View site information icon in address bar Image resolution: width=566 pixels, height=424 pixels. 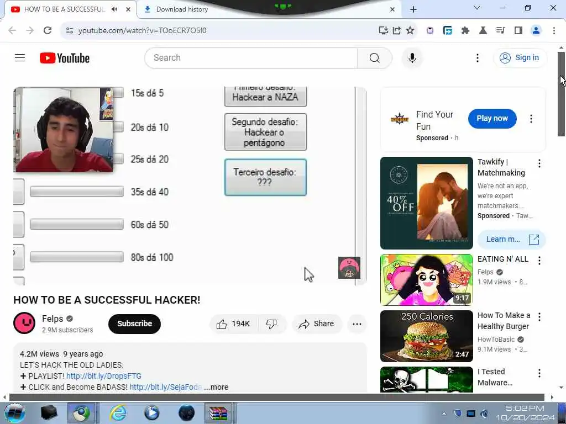(70, 30)
